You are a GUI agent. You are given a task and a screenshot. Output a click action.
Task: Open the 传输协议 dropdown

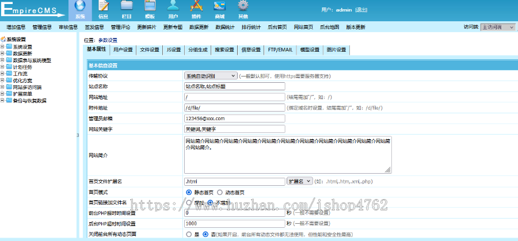211,76
